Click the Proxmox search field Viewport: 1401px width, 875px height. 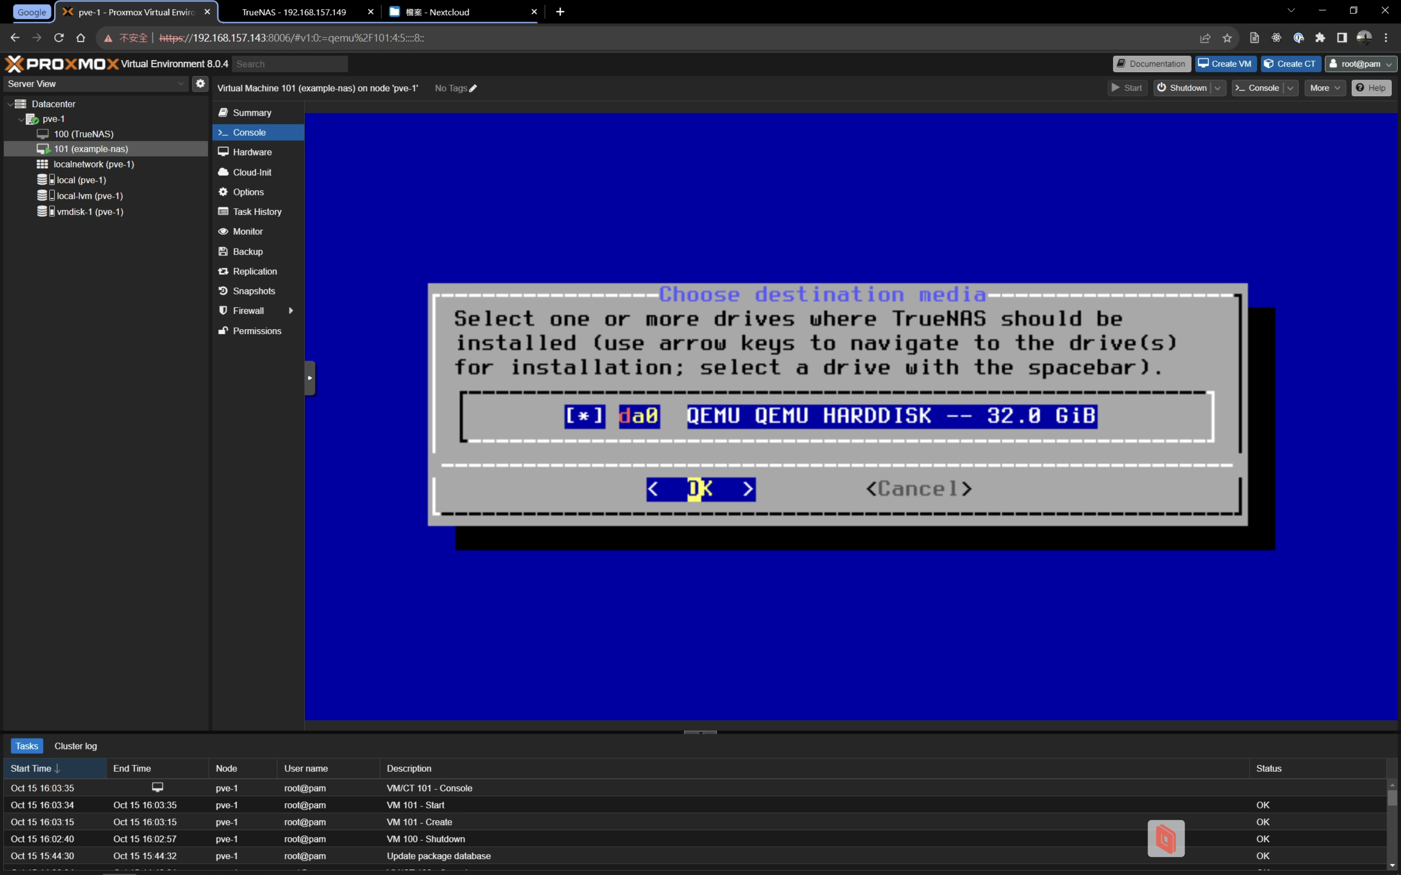click(290, 64)
